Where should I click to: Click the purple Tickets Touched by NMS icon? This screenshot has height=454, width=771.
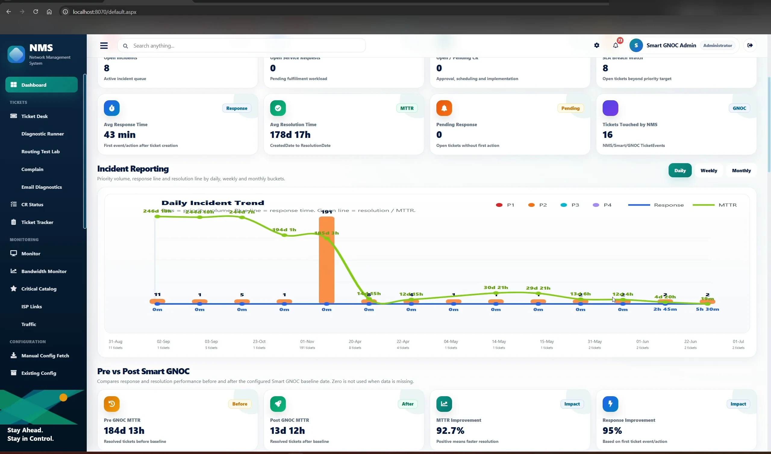pyautogui.click(x=610, y=108)
